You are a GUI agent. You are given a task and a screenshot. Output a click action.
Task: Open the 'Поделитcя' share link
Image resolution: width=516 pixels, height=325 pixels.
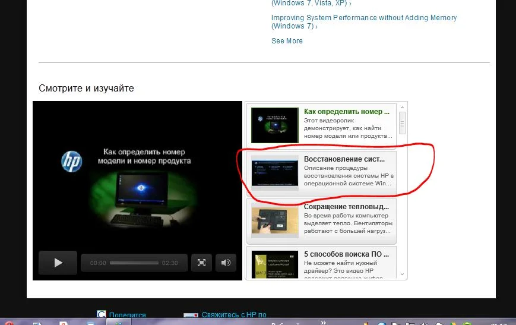click(127, 315)
